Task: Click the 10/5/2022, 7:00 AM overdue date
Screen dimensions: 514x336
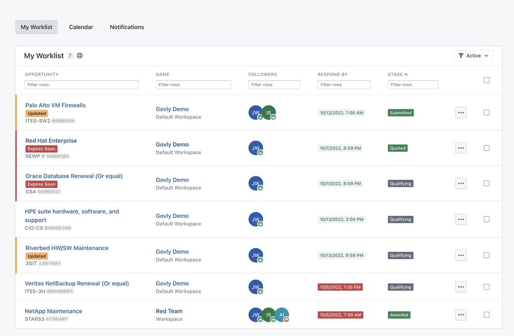Action: coord(341,315)
